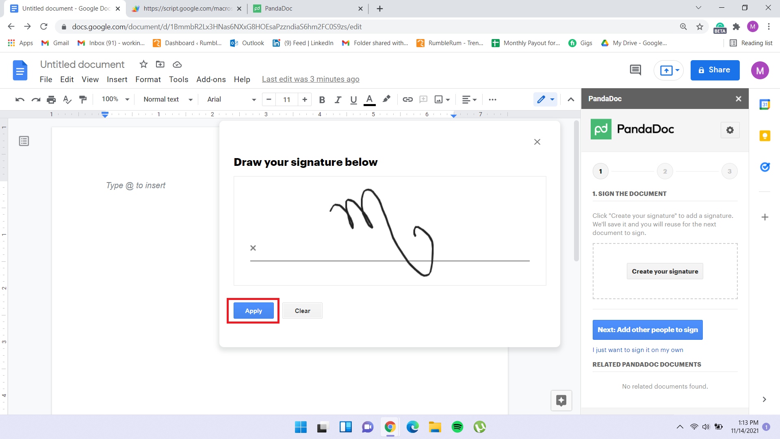The height and width of the screenshot is (439, 780).
Task: Click the Move document folder icon
Action: point(160,64)
